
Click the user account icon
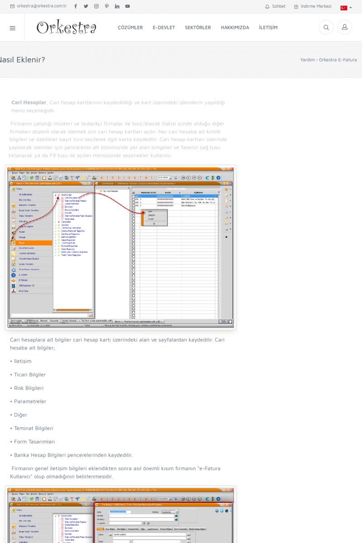pyautogui.click(x=344, y=28)
